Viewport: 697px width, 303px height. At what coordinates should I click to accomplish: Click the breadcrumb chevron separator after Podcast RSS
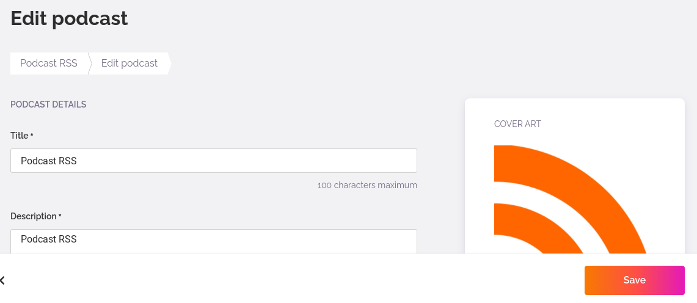(x=90, y=64)
